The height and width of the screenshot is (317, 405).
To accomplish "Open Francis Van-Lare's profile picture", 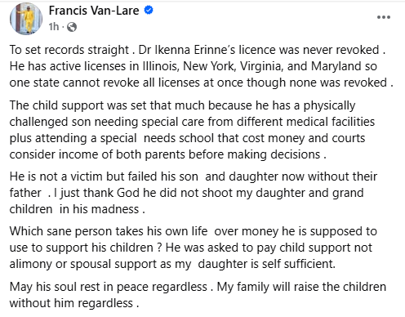I will click(x=26, y=19).
